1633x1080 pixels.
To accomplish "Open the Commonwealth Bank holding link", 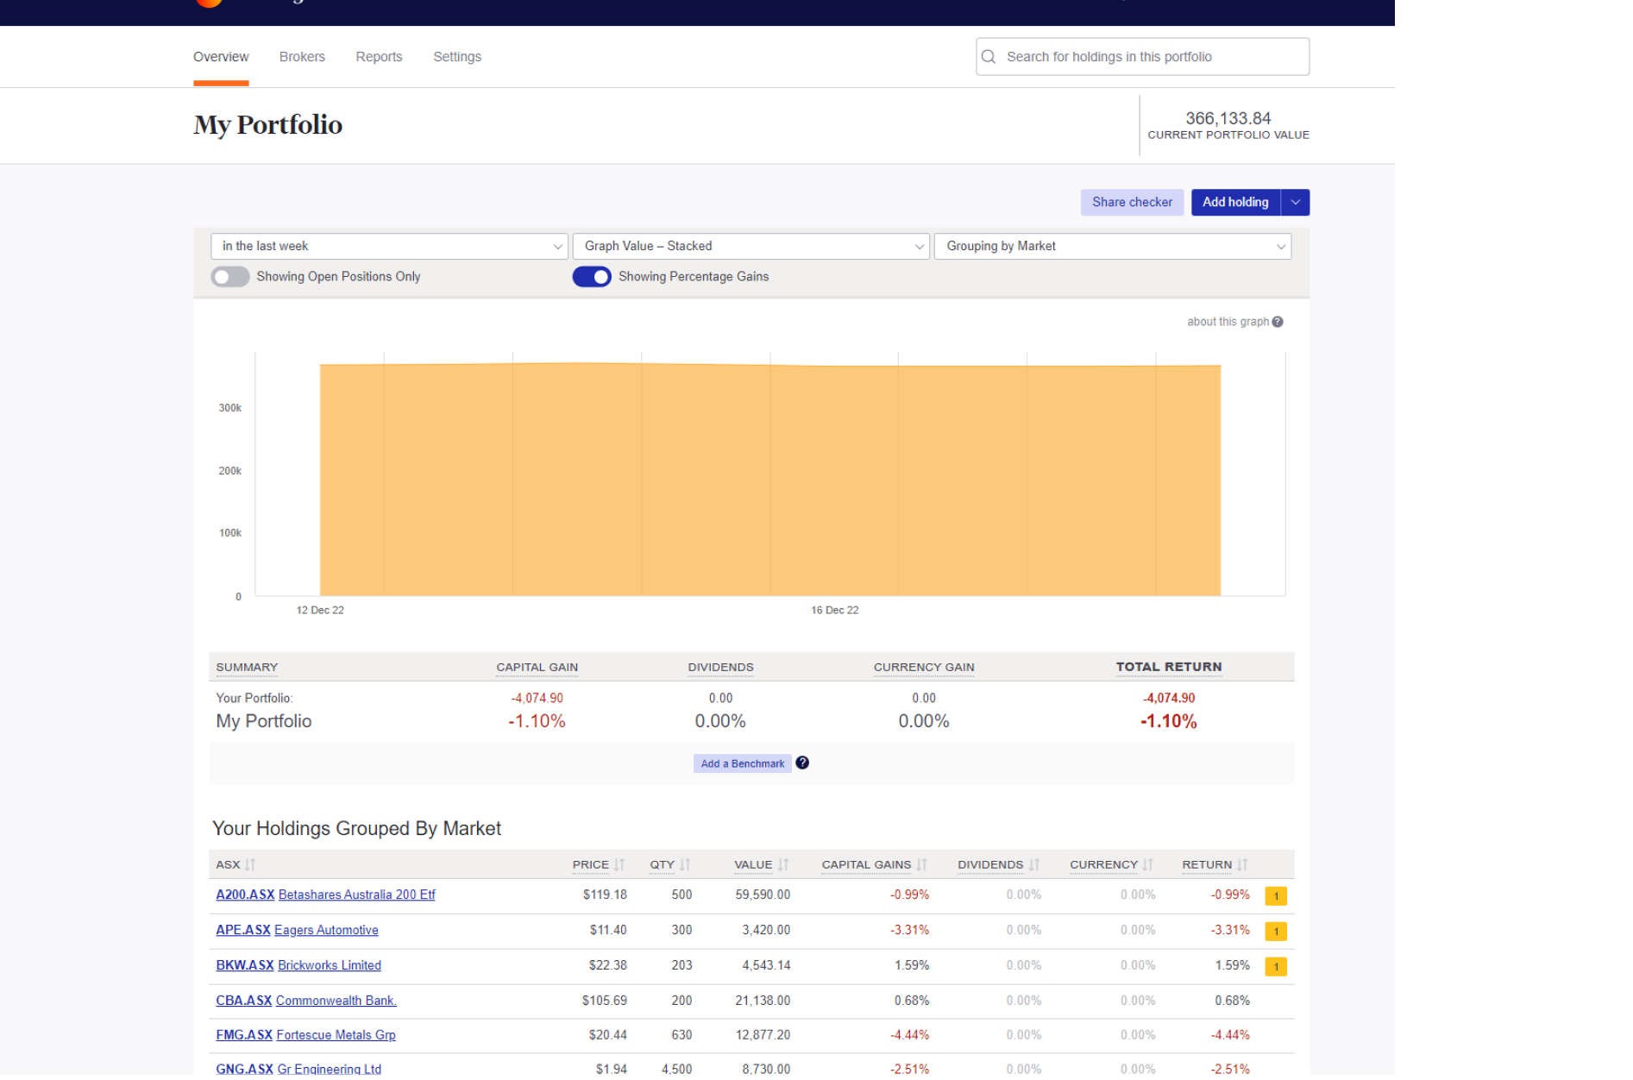I will 336,1001.
